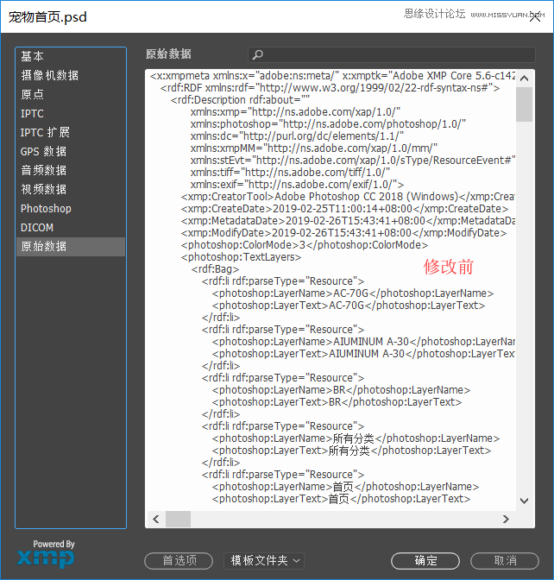Close the 宠物首页.psd dialog
Viewport: 554px width, 580px height.
tap(535, 16)
